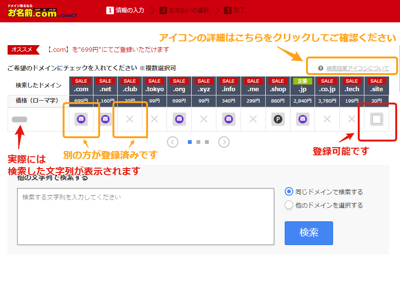This screenshot has height=303, width=400.
Task: Click the 情報の入力 step tab
Action: tap(126, 10)
